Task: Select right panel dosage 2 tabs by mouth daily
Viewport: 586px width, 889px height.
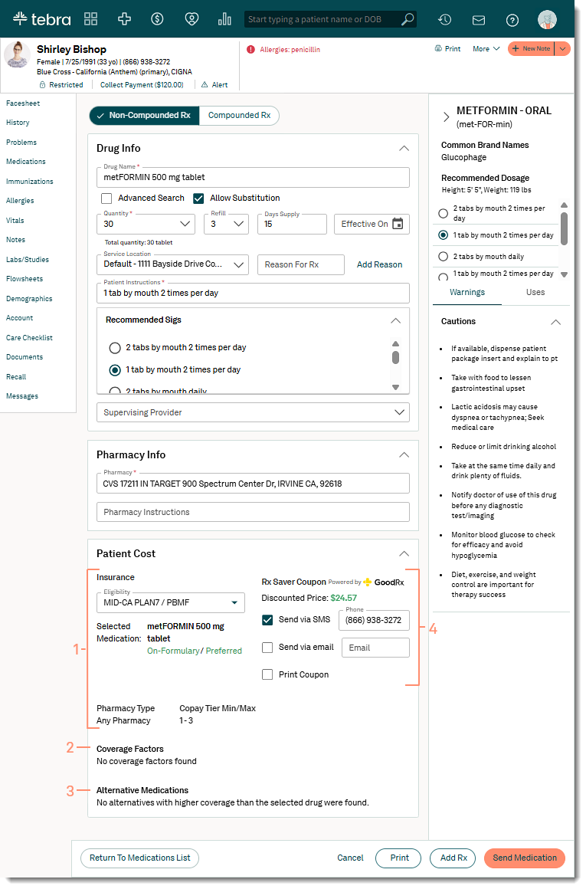Action: 444,257
